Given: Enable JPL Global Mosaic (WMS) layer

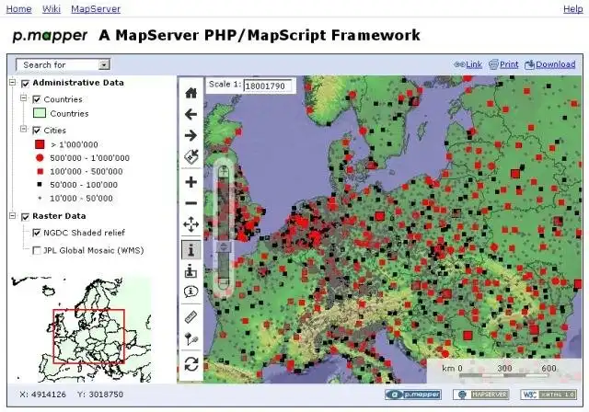Looking at the screenshot, I should pos(37,250).
